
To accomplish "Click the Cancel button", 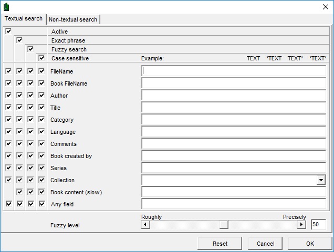I will 265,244.
